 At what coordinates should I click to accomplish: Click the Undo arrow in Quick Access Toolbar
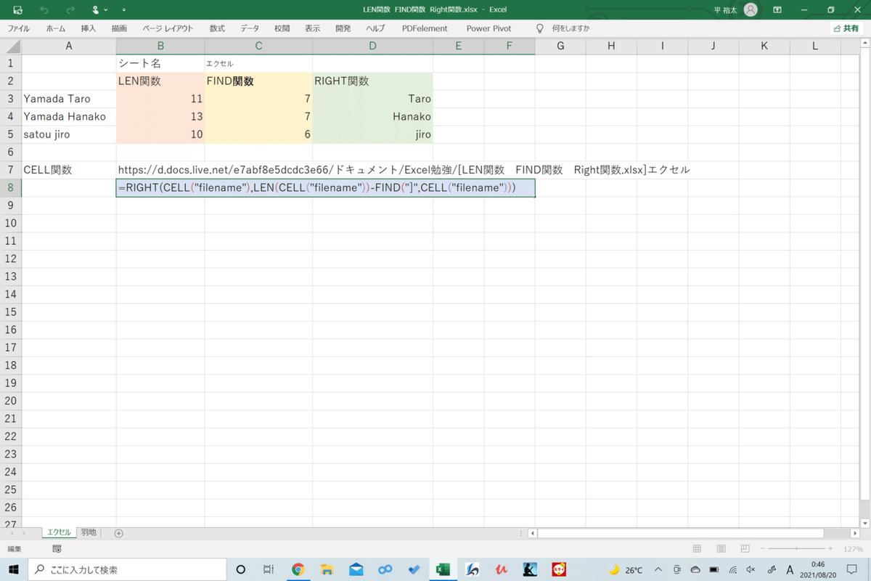coord(44,10)
